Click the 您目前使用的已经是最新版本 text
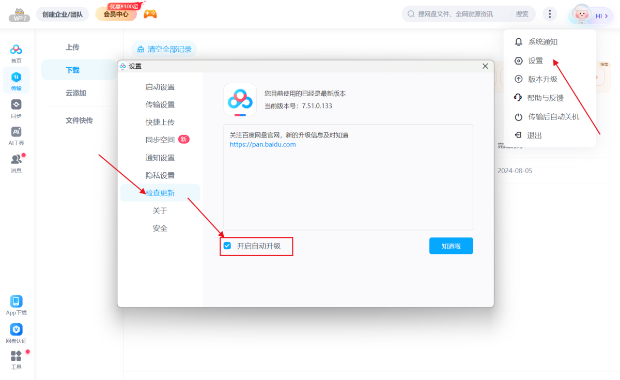This screenshot has height=380, width=620. coord(305,94)
